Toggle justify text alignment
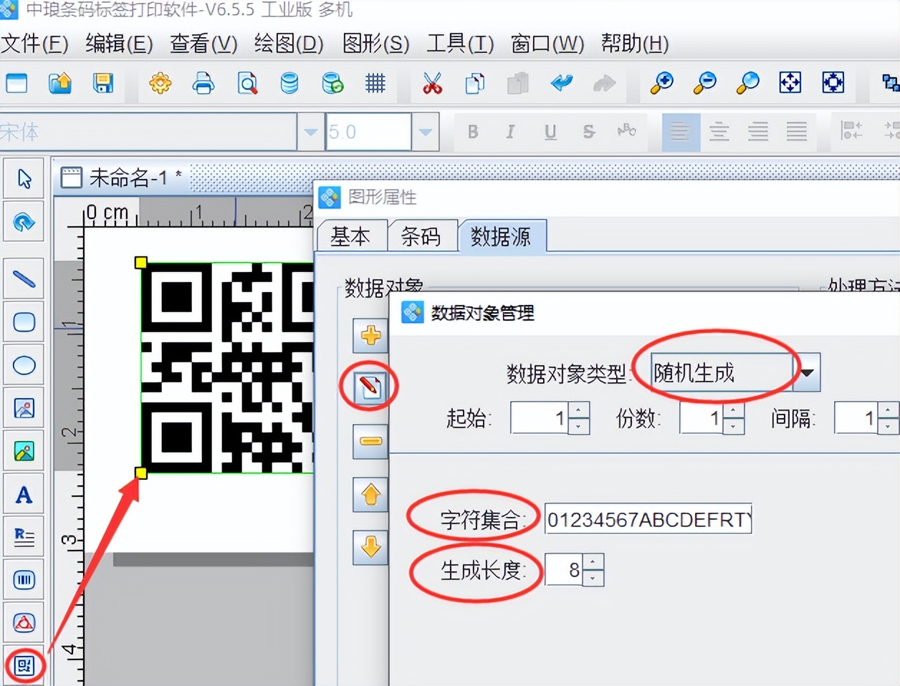Viewport: 900px width, 686px height. (x=797, y=132)
